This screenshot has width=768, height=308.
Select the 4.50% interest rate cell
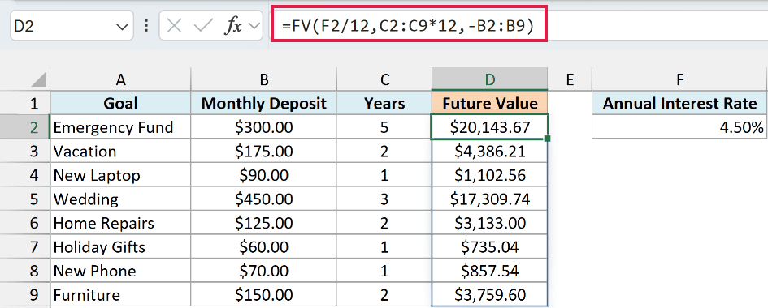pyautogui.click(x=680, y=127)
